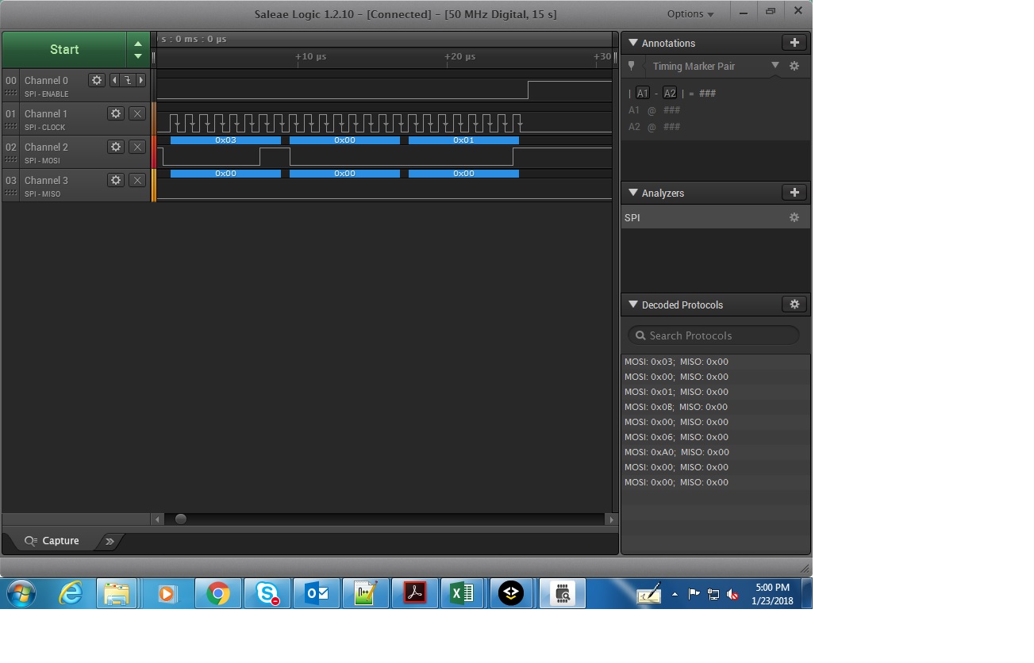Select decoded row MOSI: 0xA0; MISO: 0x00
The width and height of the screenshot is (1034, 663).
[x=715, y=452]
